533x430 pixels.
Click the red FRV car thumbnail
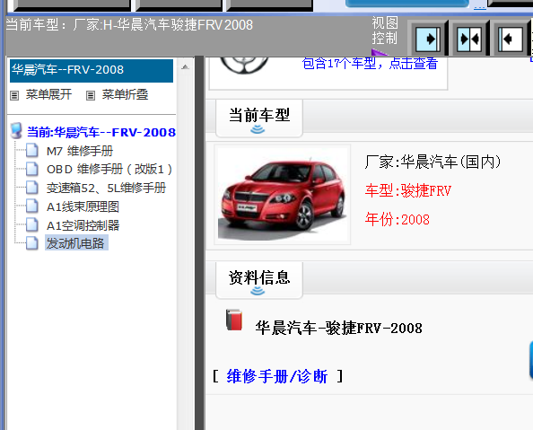[282, 195]
